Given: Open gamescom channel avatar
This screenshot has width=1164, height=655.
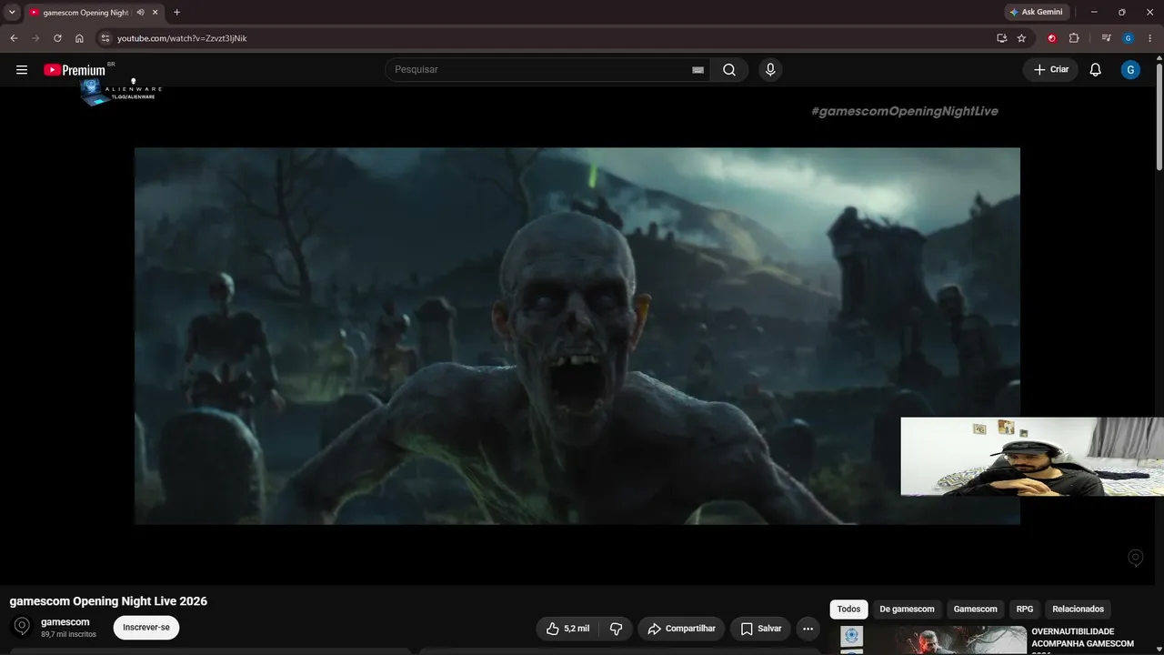Looking at the screenshot, I should (x=22, y=627).
